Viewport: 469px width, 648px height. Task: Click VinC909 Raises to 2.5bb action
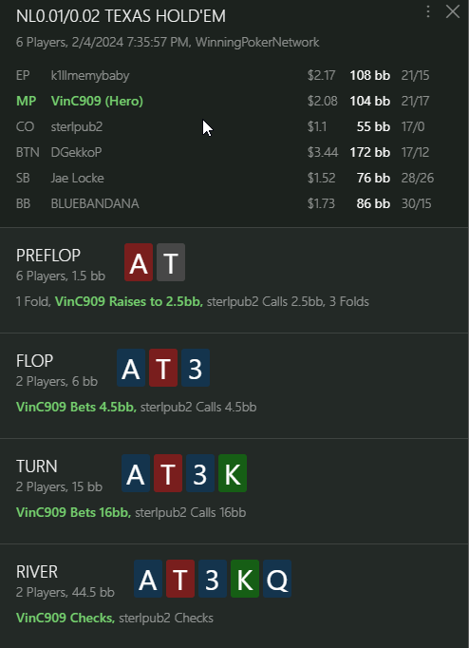tap(129, 302)
